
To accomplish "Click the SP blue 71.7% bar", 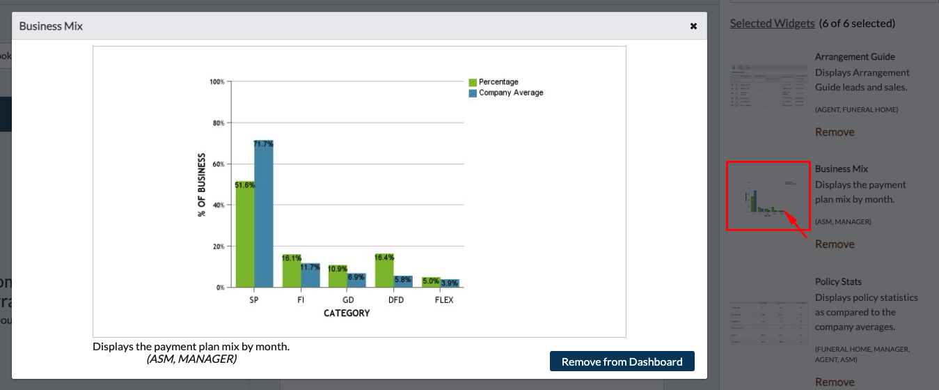I will point(264,214).
